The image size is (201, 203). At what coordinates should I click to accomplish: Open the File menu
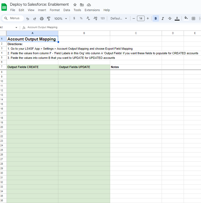pyautogui.click(x=13, y=10)
